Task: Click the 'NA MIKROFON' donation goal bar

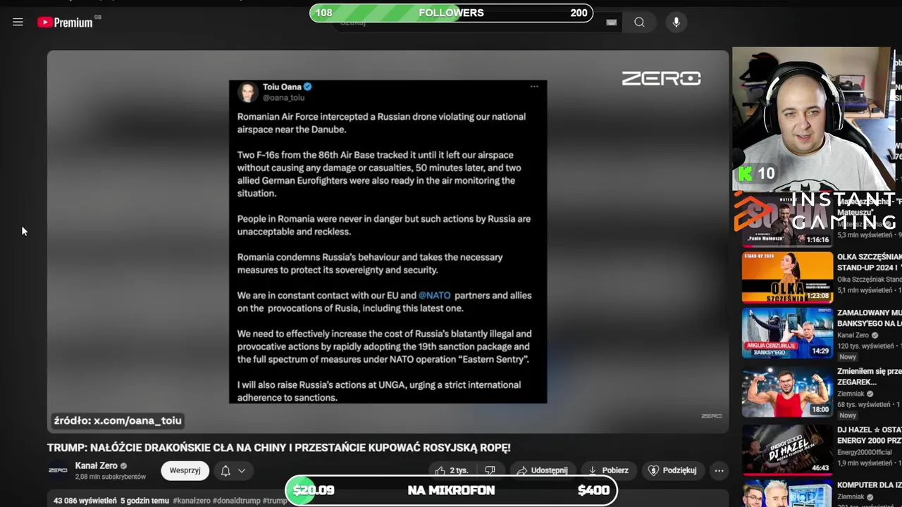Action: [x=451, y=490]
